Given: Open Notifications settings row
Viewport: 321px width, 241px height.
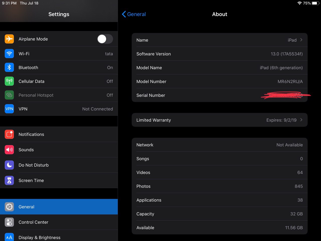Looking at the screenshot, I should click(59, 134).
